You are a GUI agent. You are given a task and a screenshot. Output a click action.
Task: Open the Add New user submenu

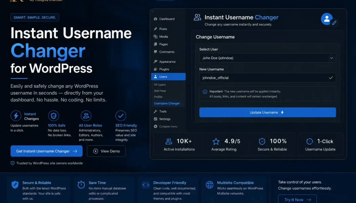pyautogui.click(x=160, y=91)
